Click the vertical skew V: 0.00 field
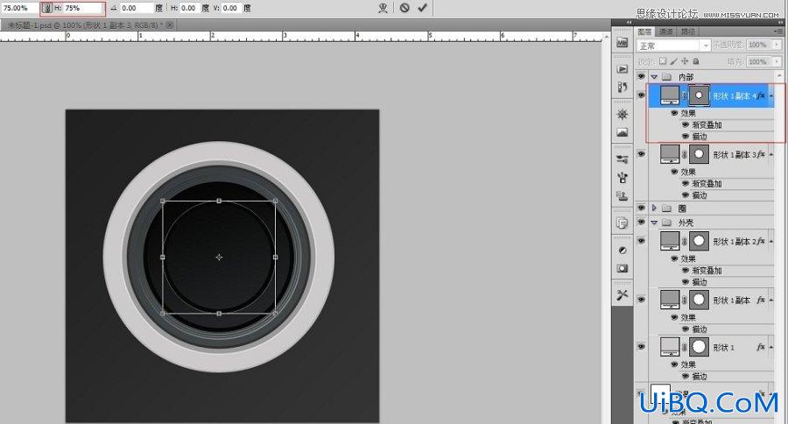The width and height of the screenshot is (788, 424). (x=232, y=8)
